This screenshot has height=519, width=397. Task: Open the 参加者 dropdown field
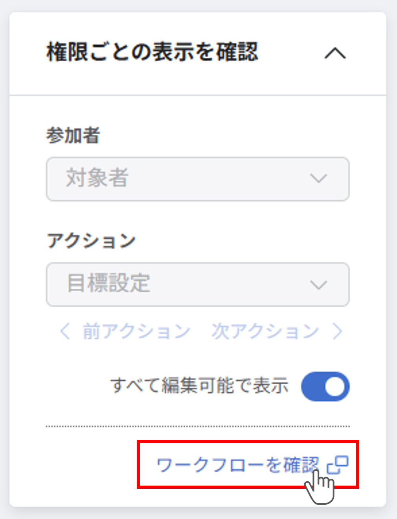[197, 179]
